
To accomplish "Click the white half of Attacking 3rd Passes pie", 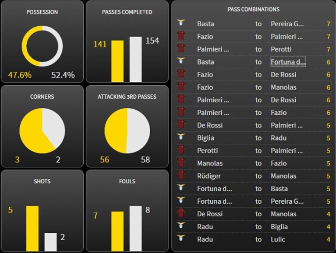I will pos(138,131).
